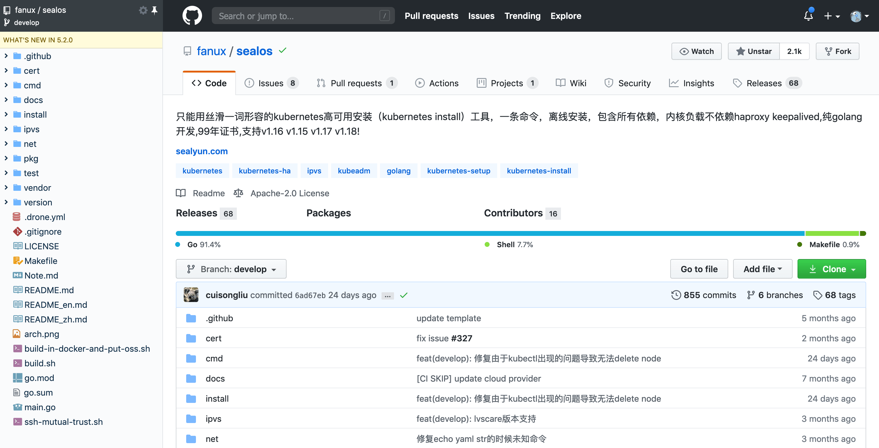Watch the sealos repository
This screenshot has height=448, width=879.
point(696,51)
